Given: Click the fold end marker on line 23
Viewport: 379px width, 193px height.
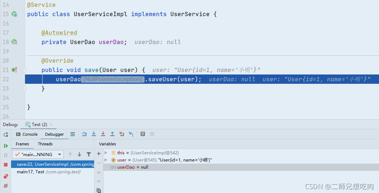Looking at the screenshot, I should pos(25,89).
